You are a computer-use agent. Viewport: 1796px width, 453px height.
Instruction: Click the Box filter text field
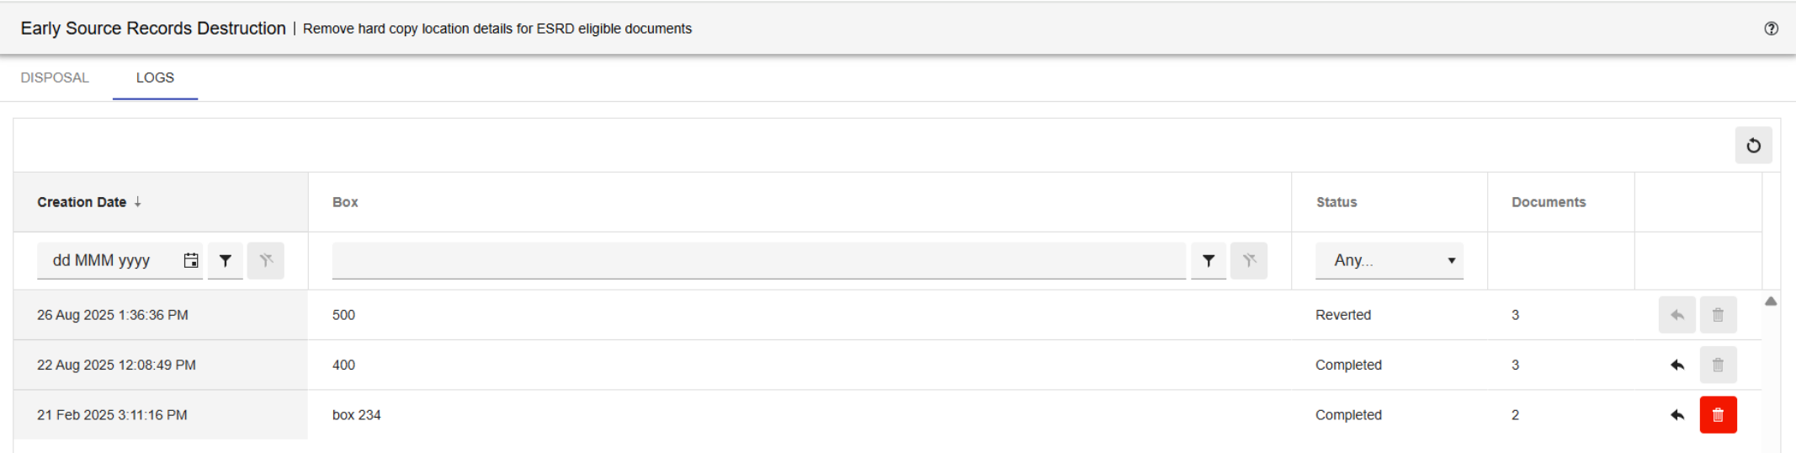pos(757,261)
